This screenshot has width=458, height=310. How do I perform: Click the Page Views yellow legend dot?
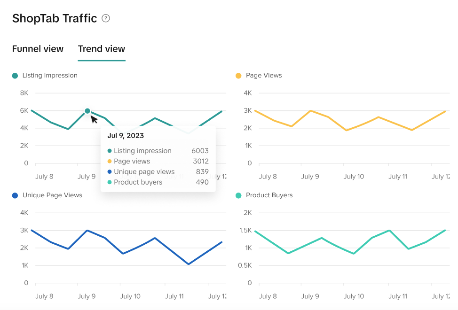(238, 76)
